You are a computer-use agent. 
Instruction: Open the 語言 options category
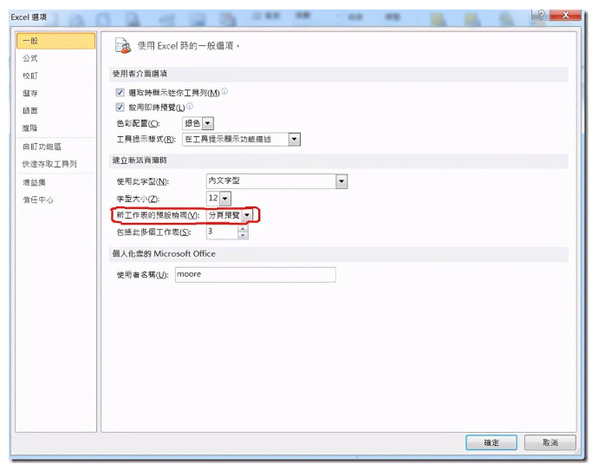coord(30,111)
